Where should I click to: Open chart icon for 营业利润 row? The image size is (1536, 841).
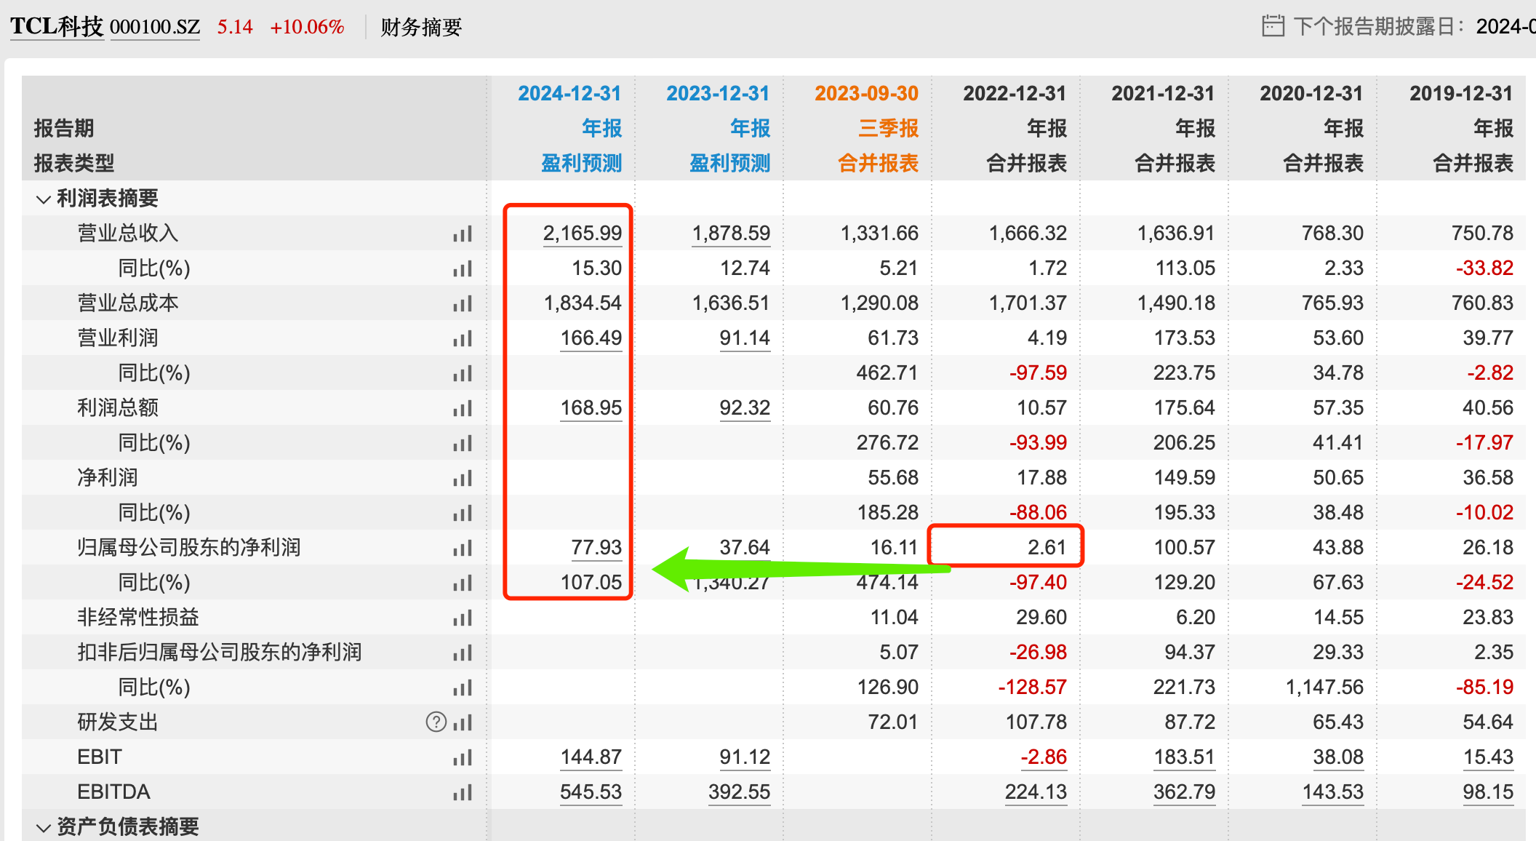(x=463, y=338)
